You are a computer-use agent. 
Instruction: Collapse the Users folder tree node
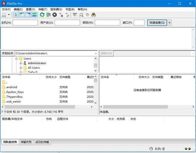click(16, 58)
